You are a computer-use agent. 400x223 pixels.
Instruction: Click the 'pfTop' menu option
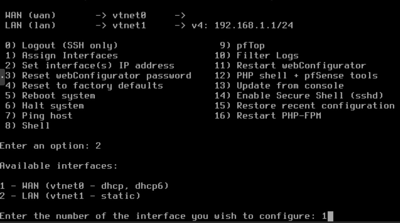(x=250, y=46)
